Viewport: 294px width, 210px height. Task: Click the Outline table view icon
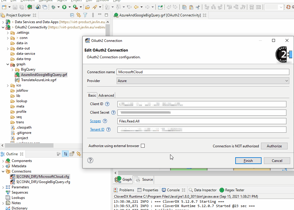(72, 154)
